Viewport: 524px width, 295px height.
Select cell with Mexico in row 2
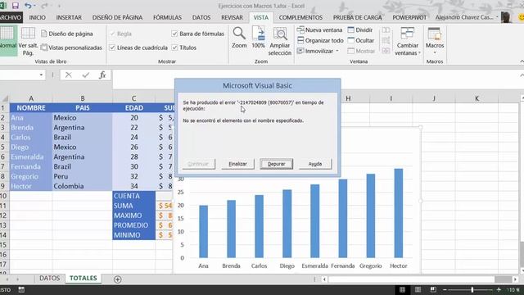point(83,118)
